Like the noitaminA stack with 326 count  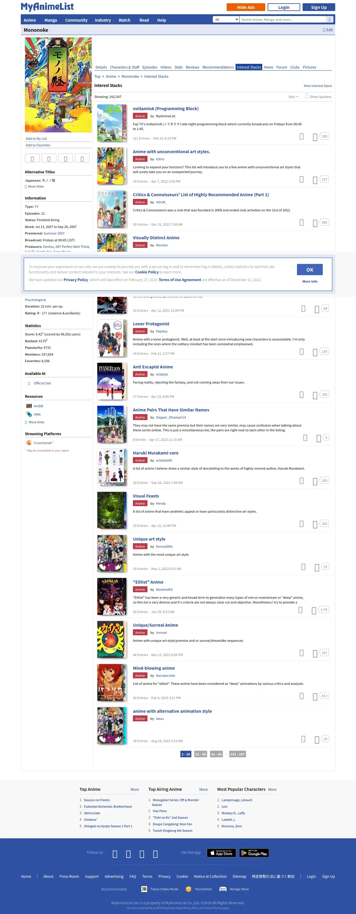pos(315,137)
